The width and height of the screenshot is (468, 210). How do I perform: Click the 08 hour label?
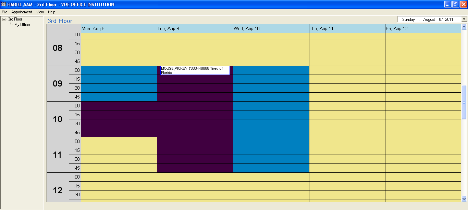58,48
